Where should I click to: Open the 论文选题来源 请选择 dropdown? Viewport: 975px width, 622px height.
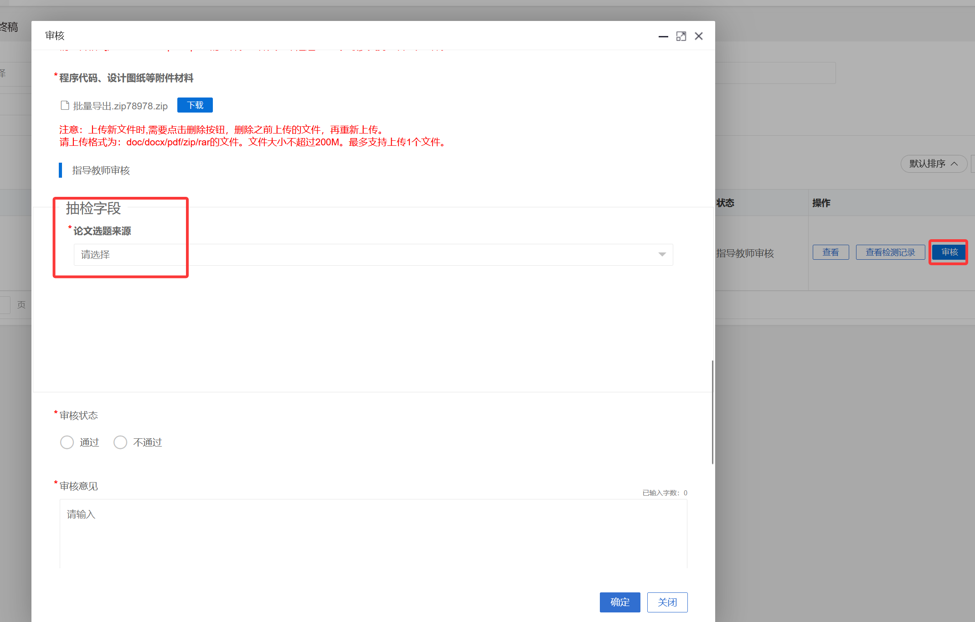pyautogui.click(x=373, y=255)
